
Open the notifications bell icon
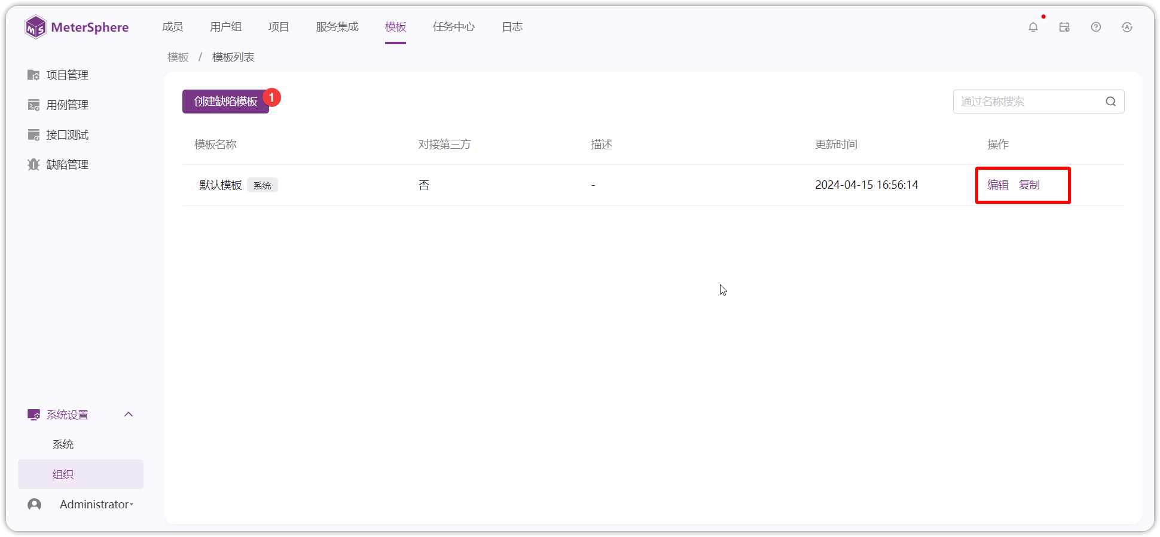[1033, 27]
